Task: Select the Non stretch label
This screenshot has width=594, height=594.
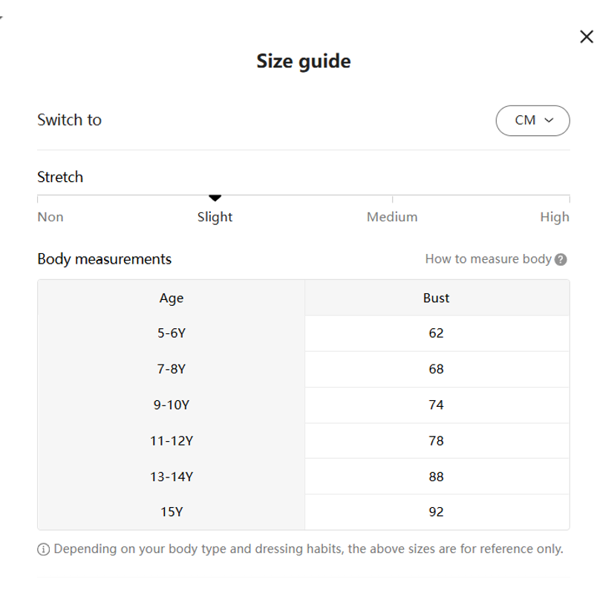Action: click(50, 217)
